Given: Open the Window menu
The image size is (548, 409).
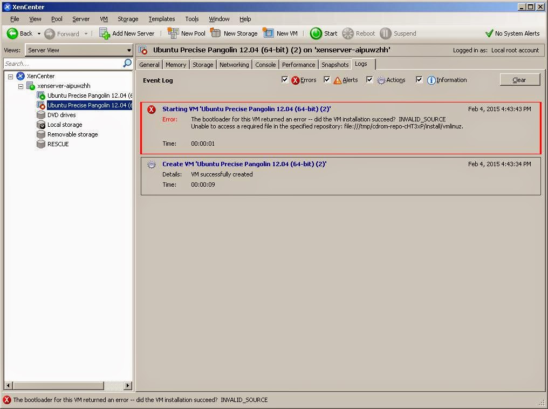Looking at the screenshot, I should coord(219,19).
